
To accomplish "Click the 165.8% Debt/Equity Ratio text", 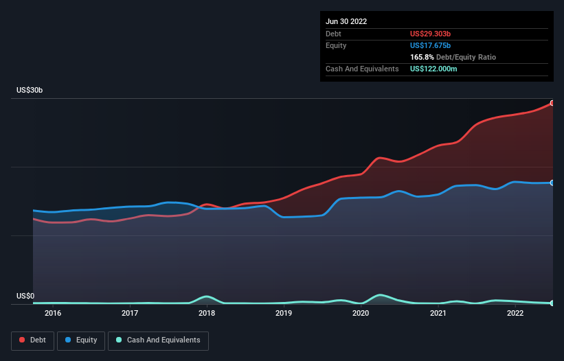I will point(453,57).
